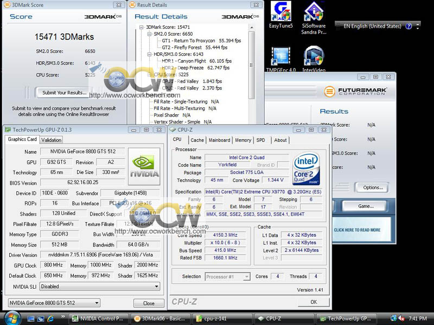
Task: Click the BIOS Version field in GPU-Z
Action: tap(82, 183)
